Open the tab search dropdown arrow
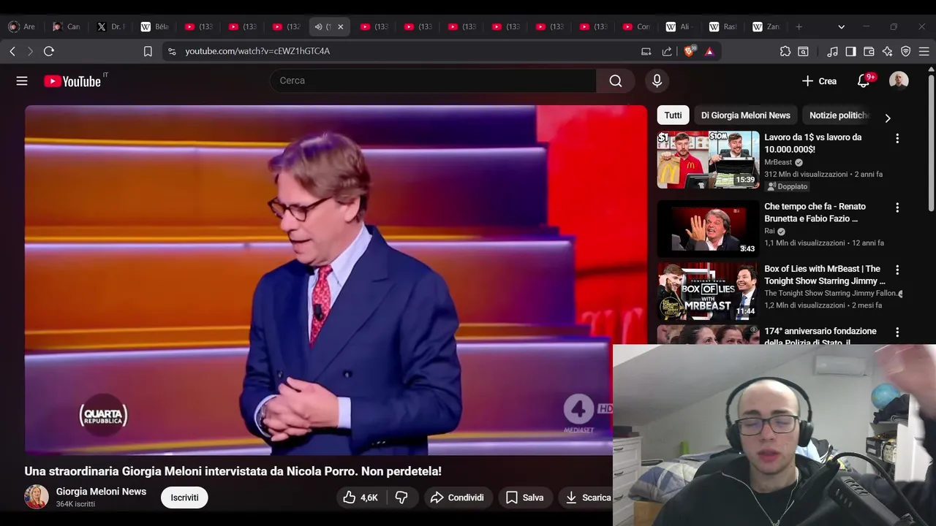This screenshot has width=936, height=526. [x=841, y=27]
